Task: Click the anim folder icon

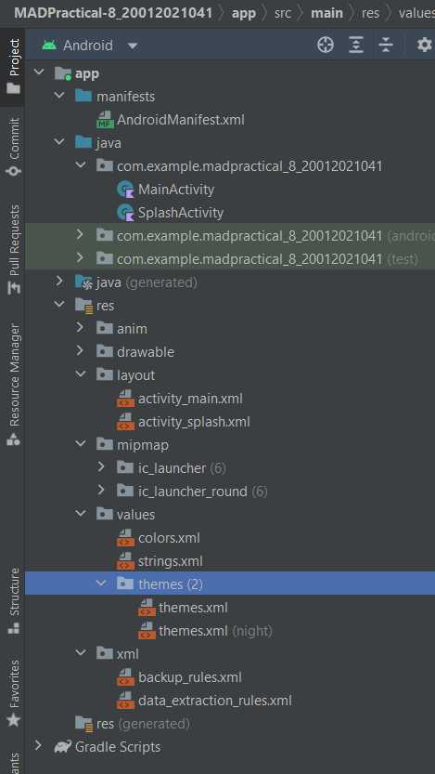Action: coord(105,328)
